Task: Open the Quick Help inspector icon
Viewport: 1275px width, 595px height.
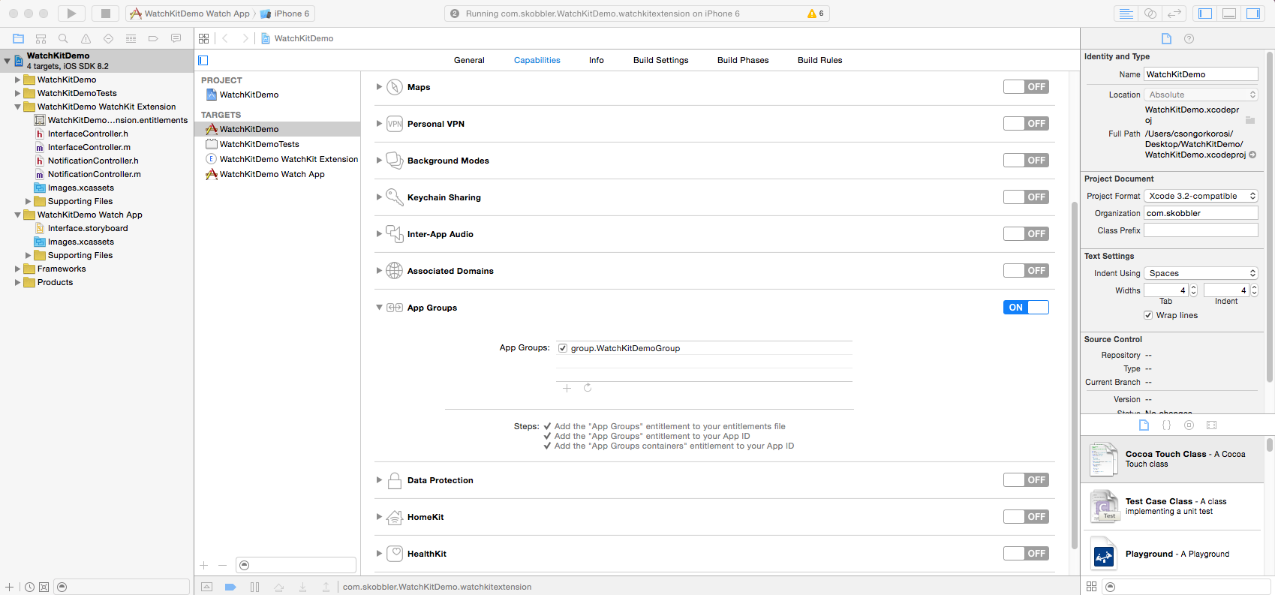Action: click(1189, 38)
